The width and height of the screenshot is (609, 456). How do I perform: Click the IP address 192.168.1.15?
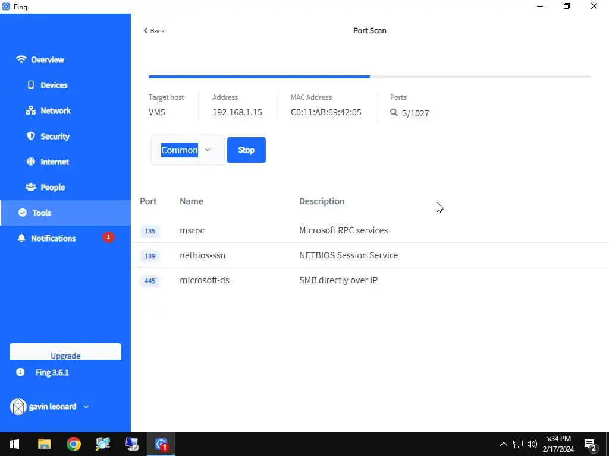tap(237, 112)
